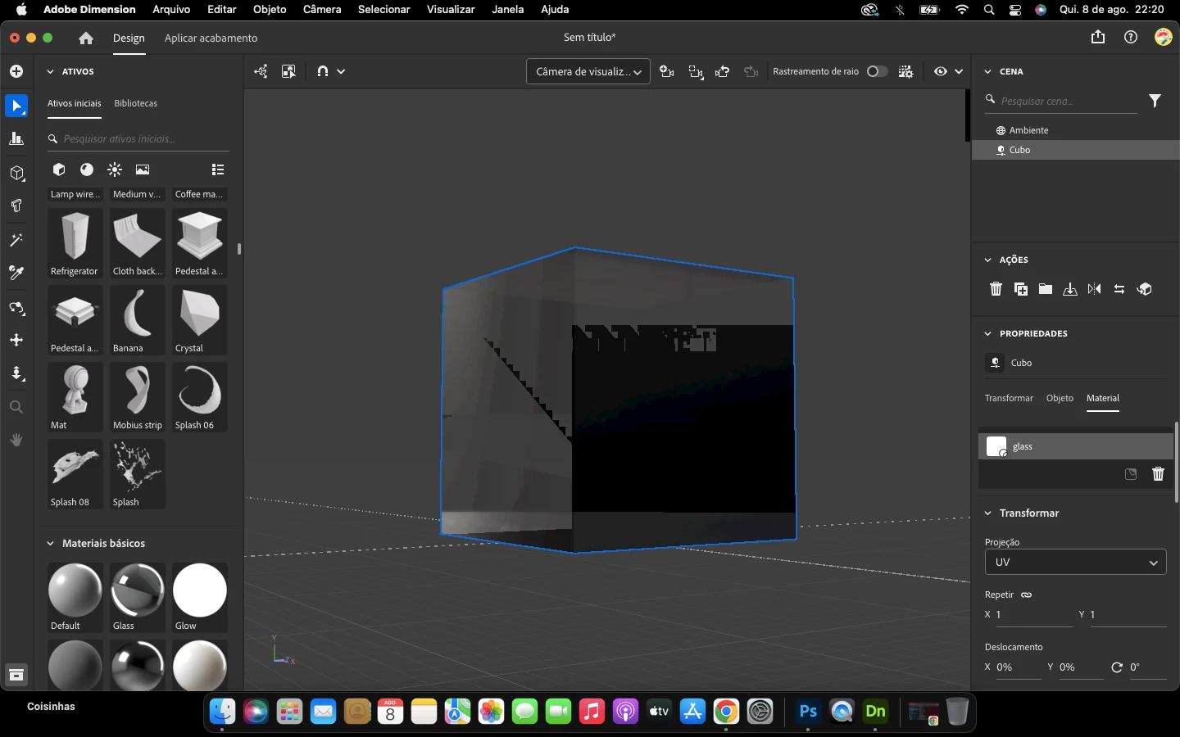Open the Câmera de visualização dropdown
Image resolution: width=1180 pixels, height=737 pixels.
(588, 71)
